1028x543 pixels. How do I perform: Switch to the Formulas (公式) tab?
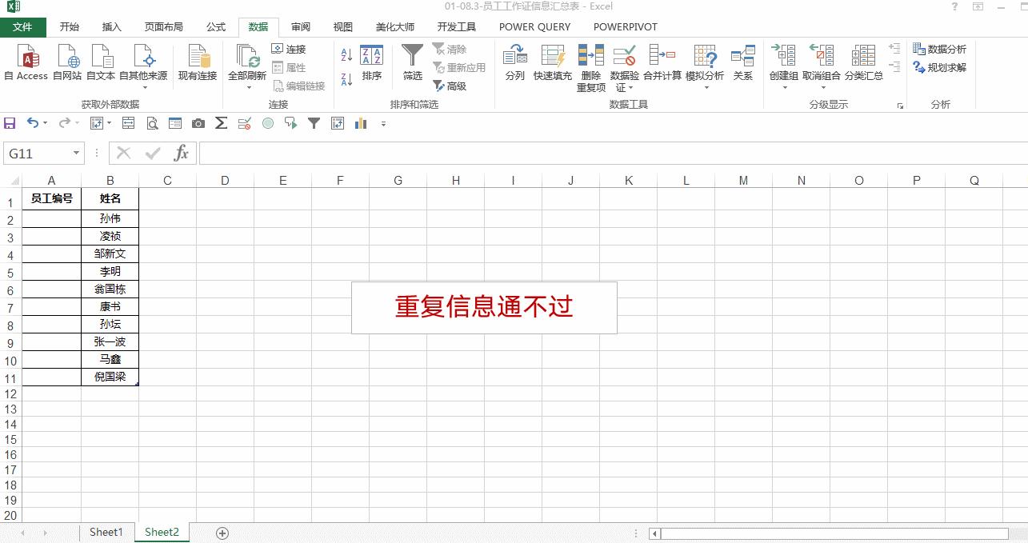tap(216, 27)
